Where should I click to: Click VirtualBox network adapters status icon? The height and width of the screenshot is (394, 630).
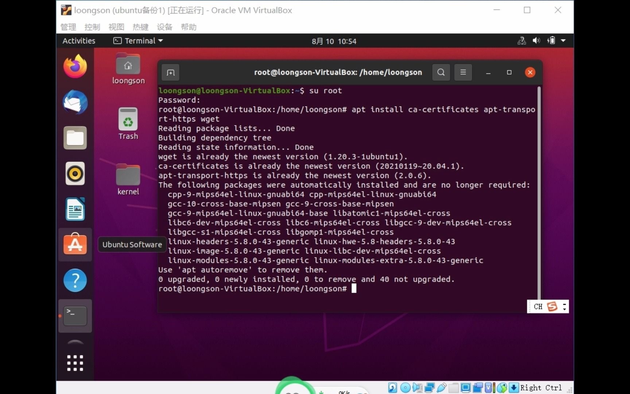click(x=429, y=387)
